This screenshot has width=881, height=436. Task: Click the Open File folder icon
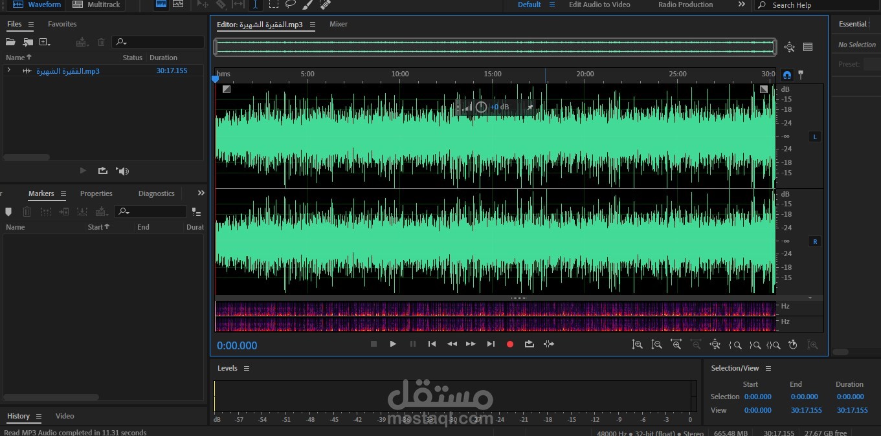[10, 42]
